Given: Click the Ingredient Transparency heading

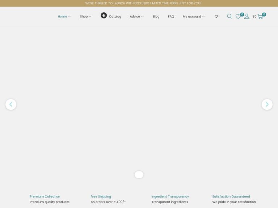Looking at the screenshot, I should [170, 196].
